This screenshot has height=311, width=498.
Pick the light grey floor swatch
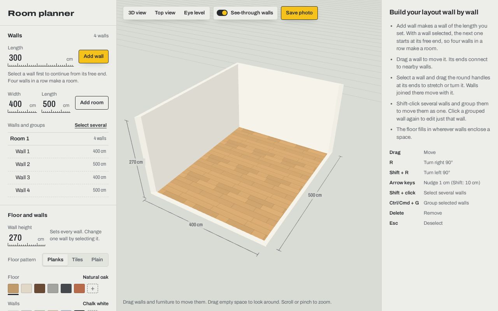[53, 288]
